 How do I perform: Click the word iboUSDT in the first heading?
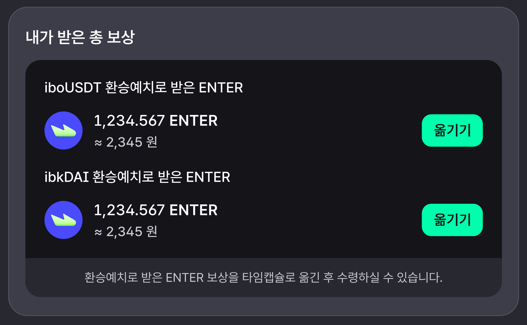(x=73, y=88)
